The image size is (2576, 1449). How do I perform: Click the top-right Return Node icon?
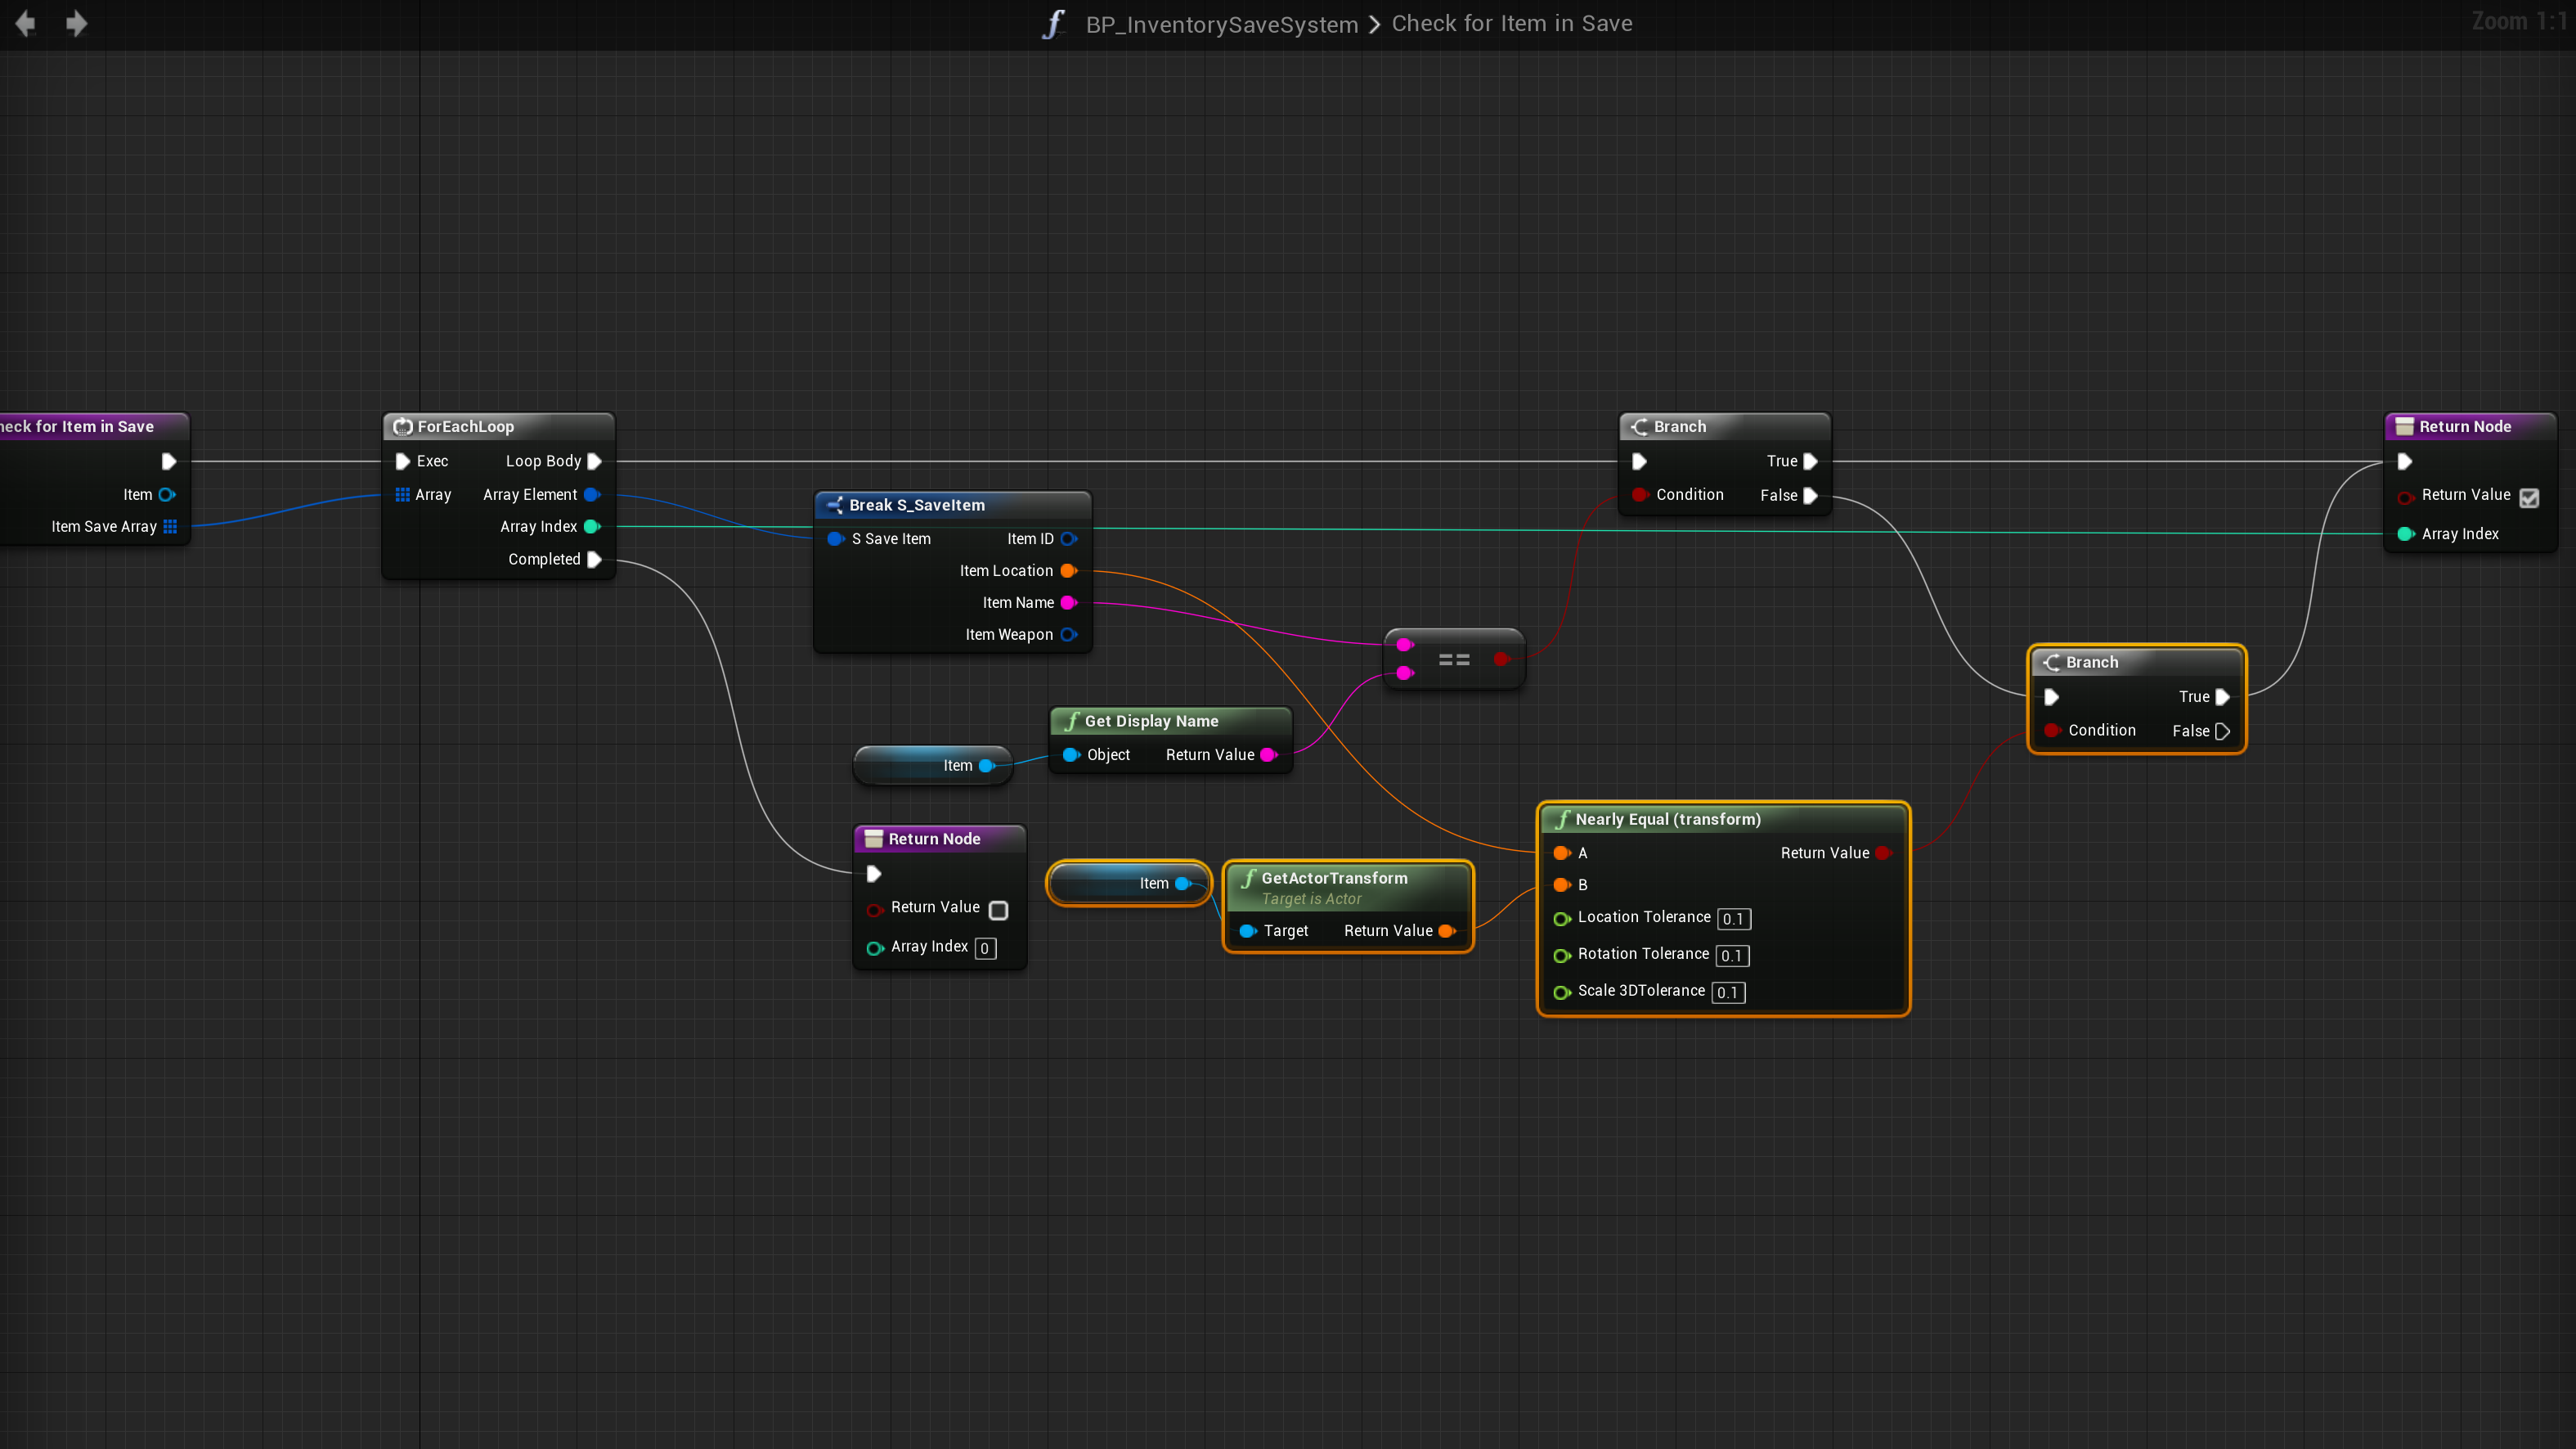[2404, 426]
